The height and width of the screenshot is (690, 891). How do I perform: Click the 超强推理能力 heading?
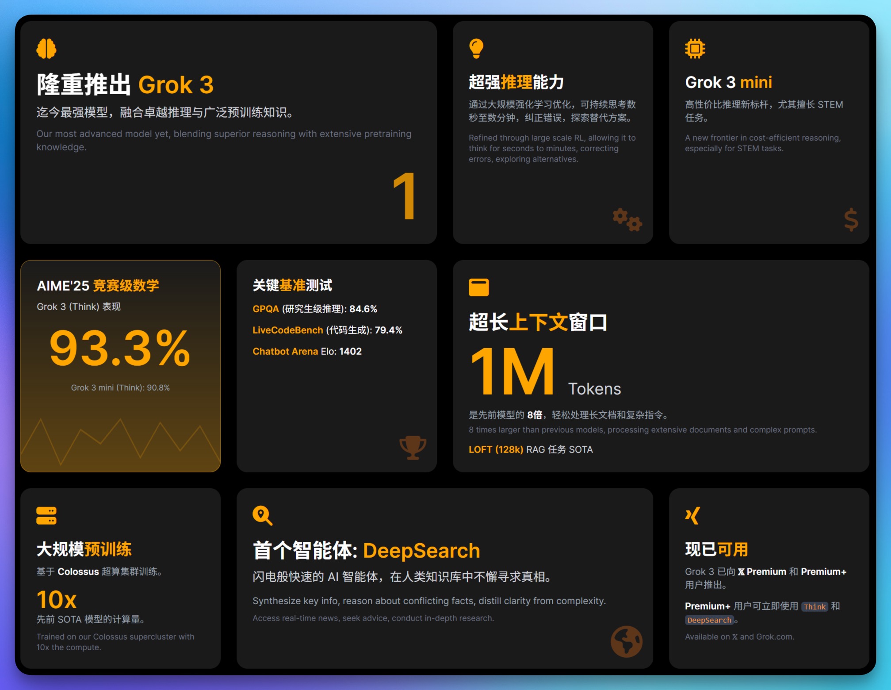[516, 82]
